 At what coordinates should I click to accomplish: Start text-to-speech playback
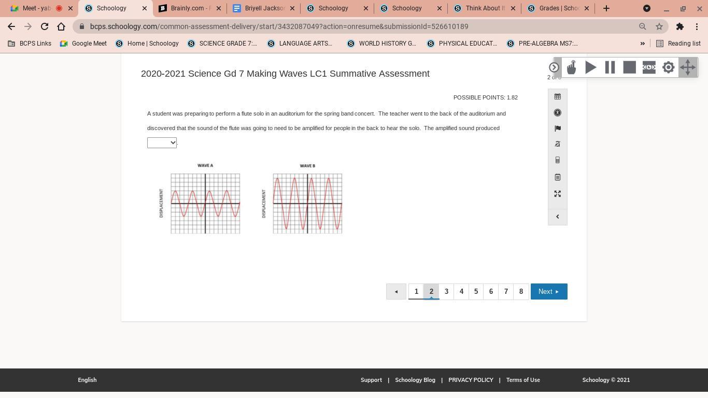[591, 67]
